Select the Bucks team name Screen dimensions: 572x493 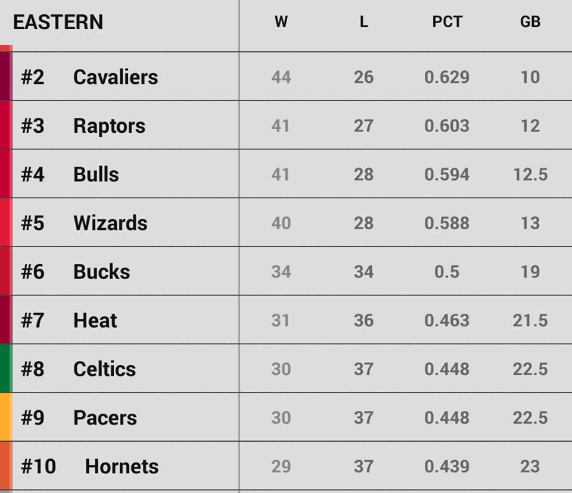[101, 272]
